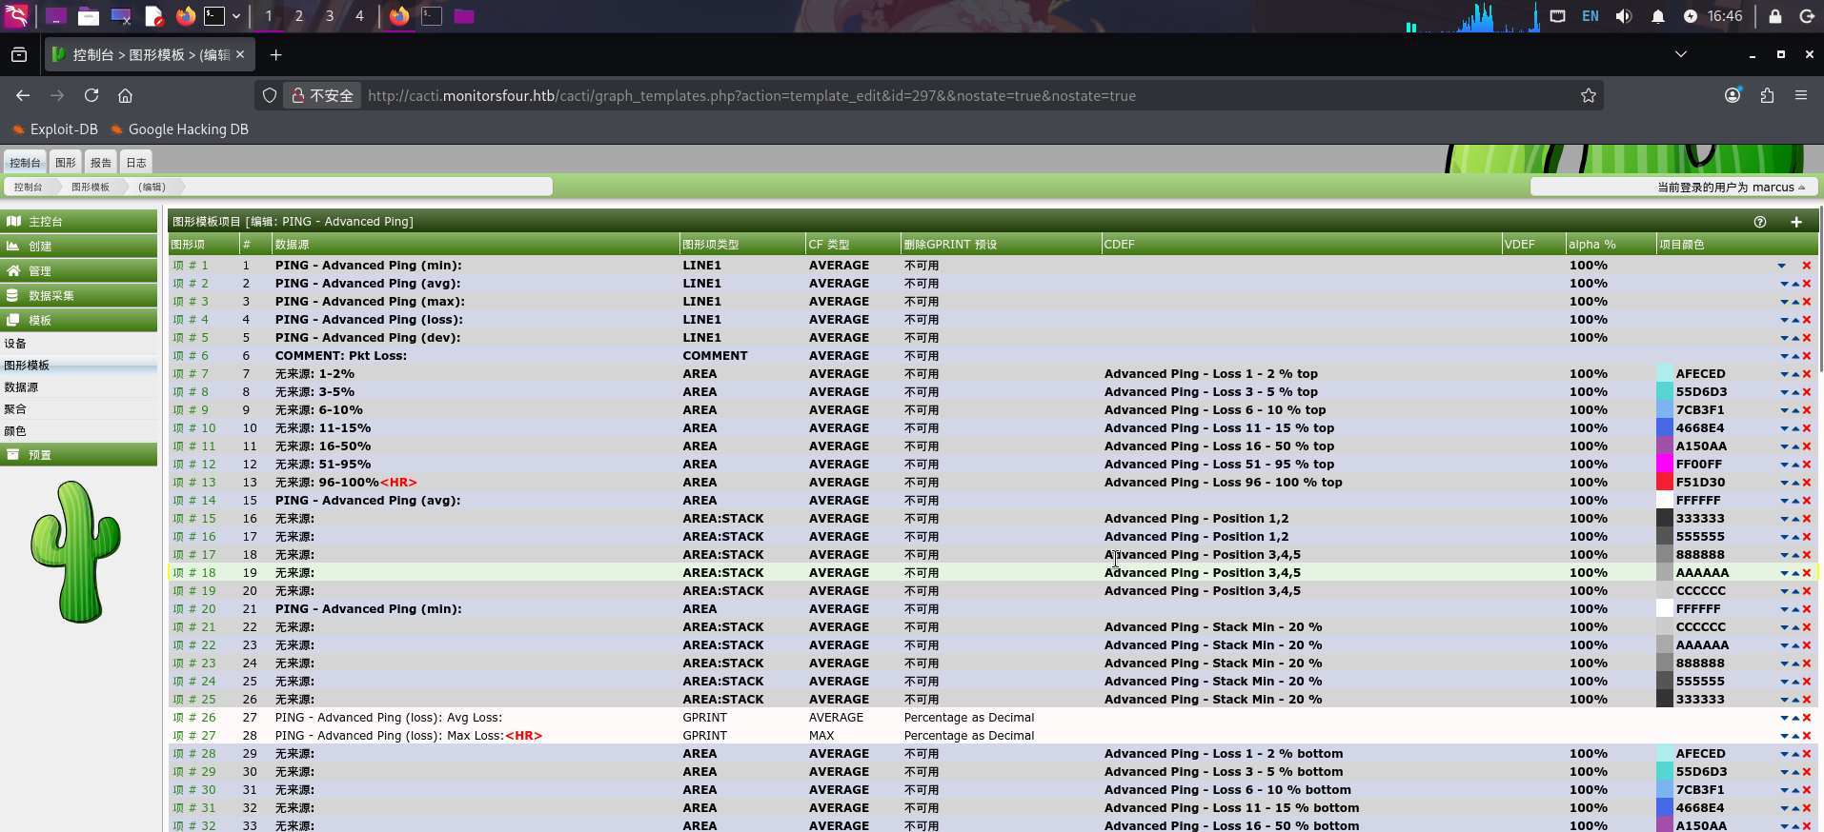Expand the 数据采集 sidebar section
Viewport: 1824px width, 832px height.
[x=79, y=295]
